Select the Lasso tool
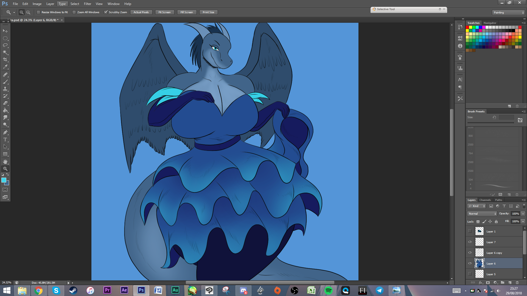The height and width of the screenshot is (296, 527). (5, 45)
